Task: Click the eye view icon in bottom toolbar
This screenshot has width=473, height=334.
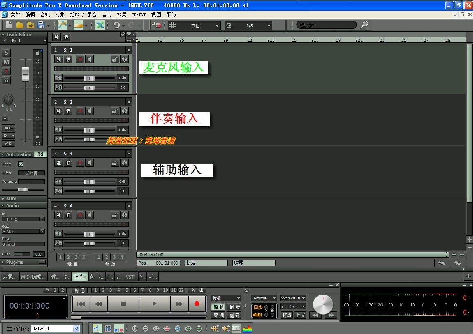Action: (156, 329)
